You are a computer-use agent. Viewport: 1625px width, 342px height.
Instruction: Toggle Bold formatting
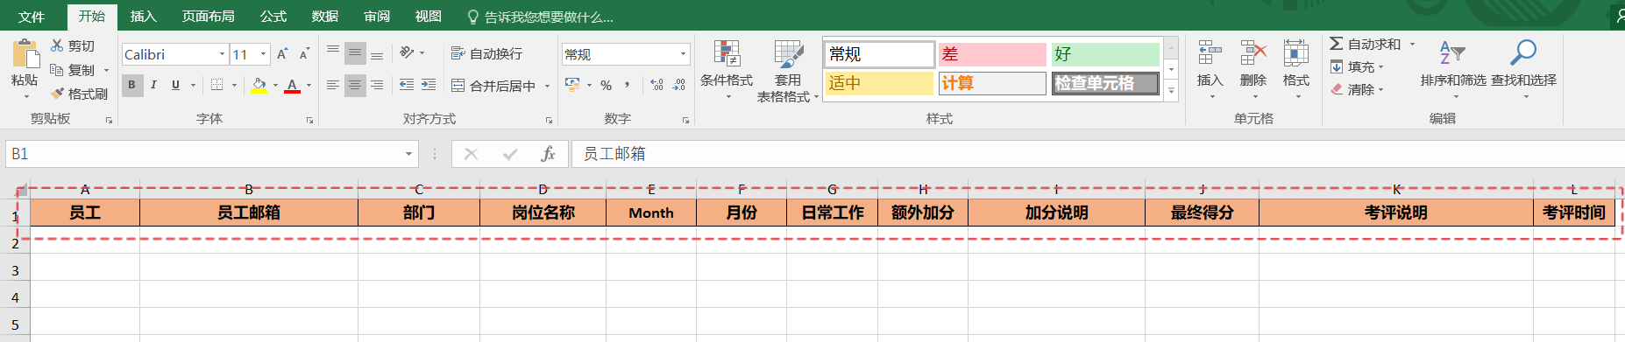tap(131, 85)
